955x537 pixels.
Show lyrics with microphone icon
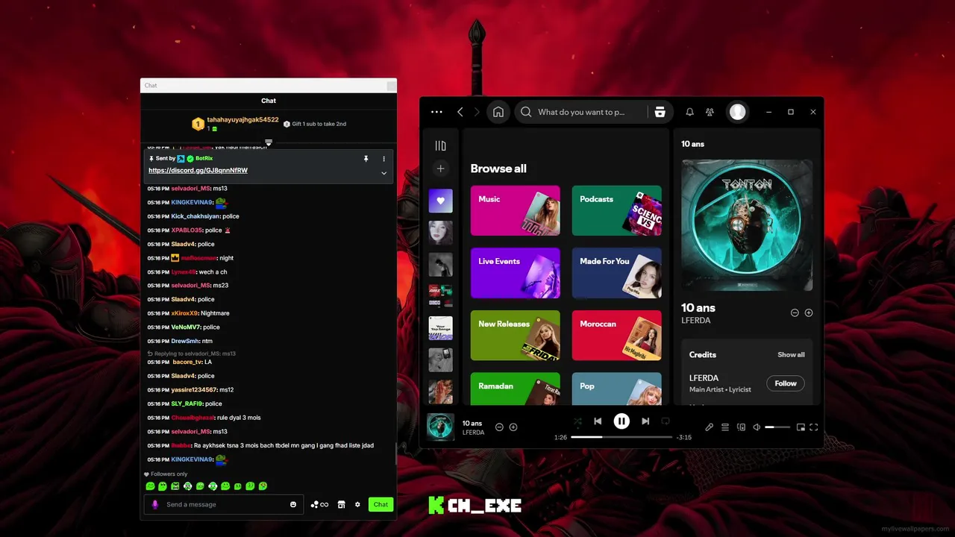coord(710,427)
